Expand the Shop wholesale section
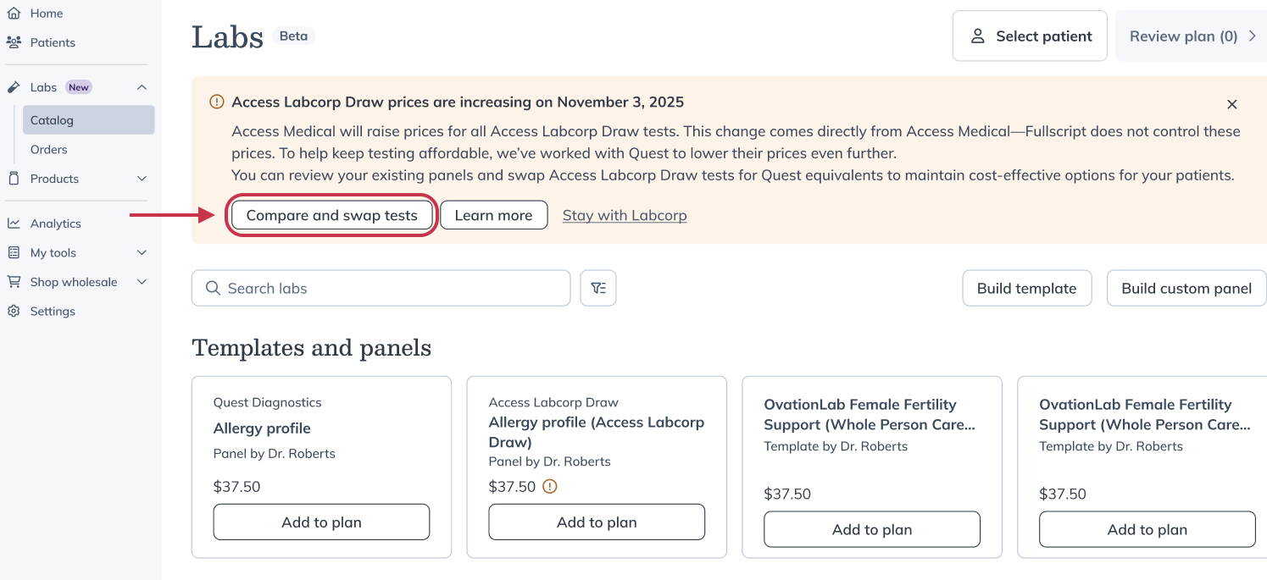This screenshot has height=580, width=1267. (x=142, y=281)
